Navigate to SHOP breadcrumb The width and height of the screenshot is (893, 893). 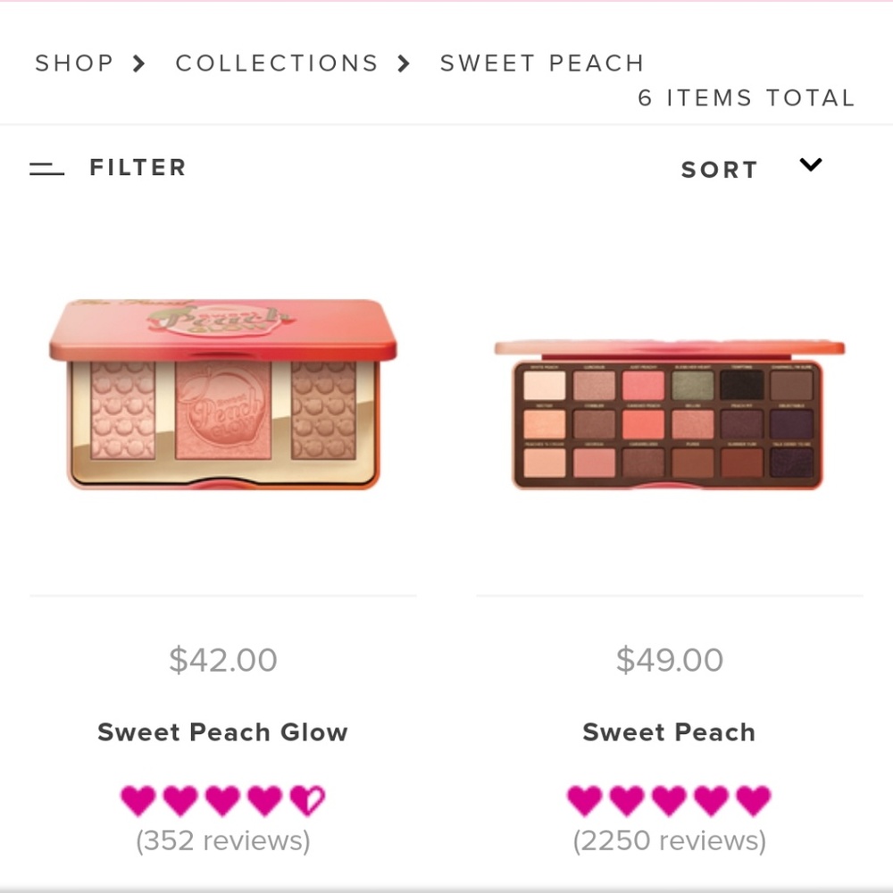(x=74, y=63)
